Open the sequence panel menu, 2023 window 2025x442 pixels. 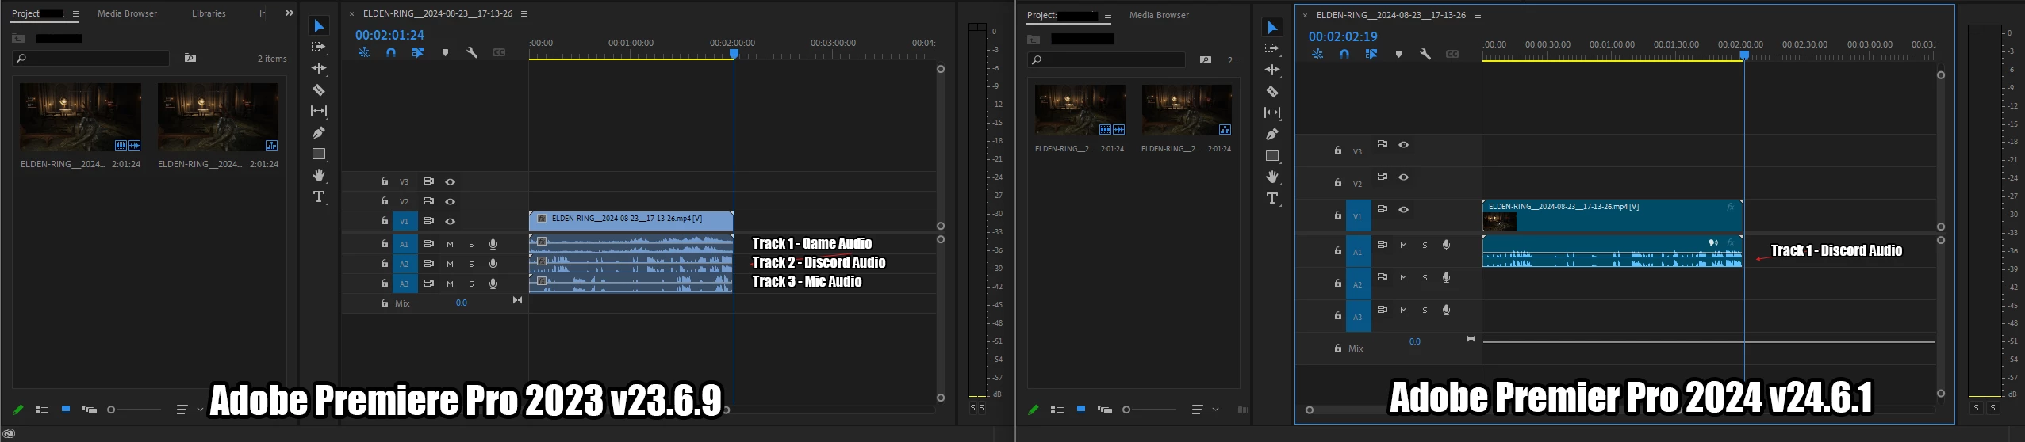524,13
